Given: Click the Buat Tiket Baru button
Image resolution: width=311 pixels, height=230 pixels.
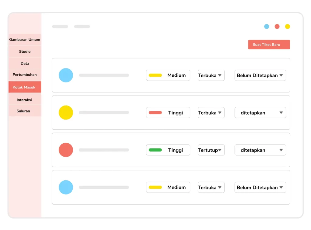Looking at the screenshot, I should pos(269,45).
